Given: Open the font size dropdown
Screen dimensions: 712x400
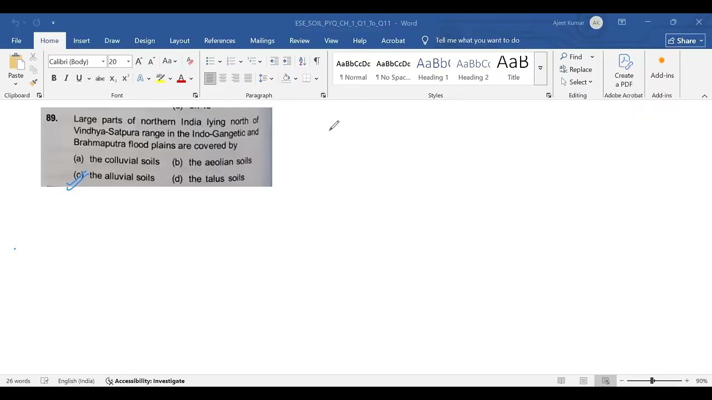Looking at the screenshot, I should (128, 62).
